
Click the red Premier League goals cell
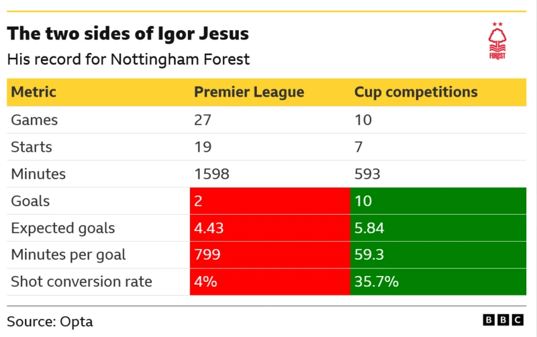tap(270, 201)
